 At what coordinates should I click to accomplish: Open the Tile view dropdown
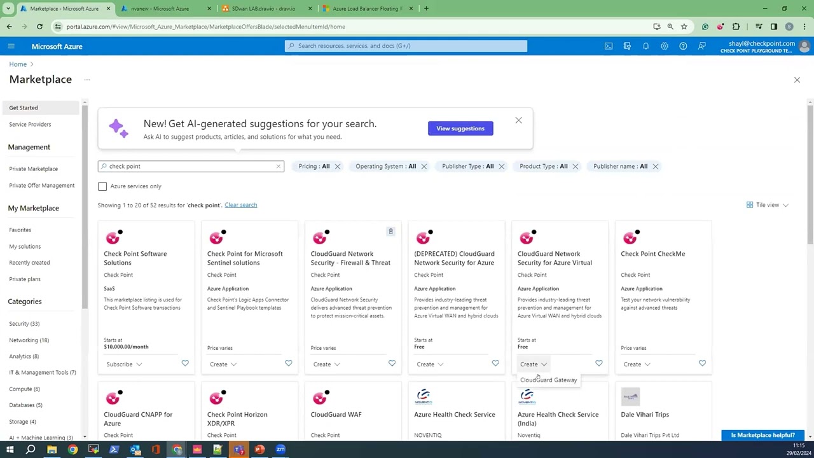(x=768, y=205)
